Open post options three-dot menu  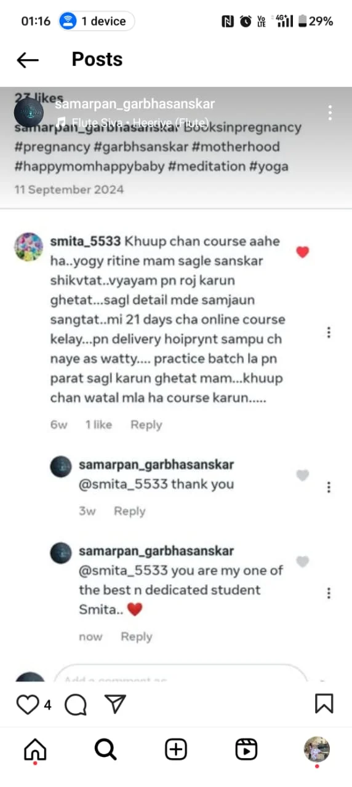pyautogui.click(x=330, y=113)
